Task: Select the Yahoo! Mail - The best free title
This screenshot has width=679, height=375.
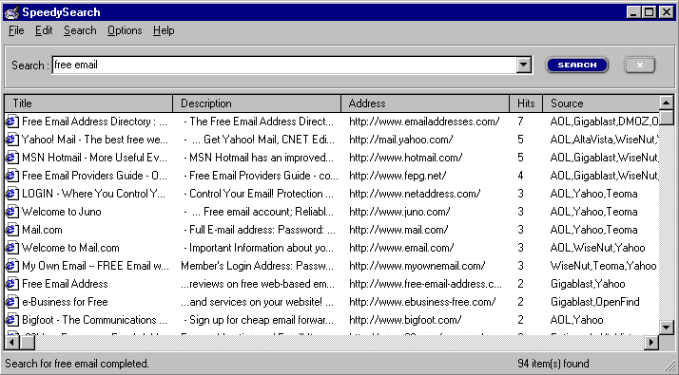Action: tap(95, 140)
